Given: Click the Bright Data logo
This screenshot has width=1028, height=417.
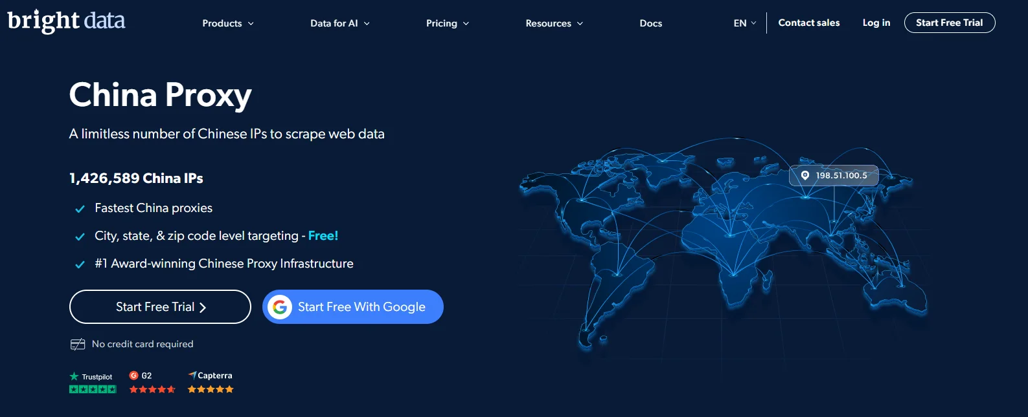Looking at the screenshot, I should point(66,21).
